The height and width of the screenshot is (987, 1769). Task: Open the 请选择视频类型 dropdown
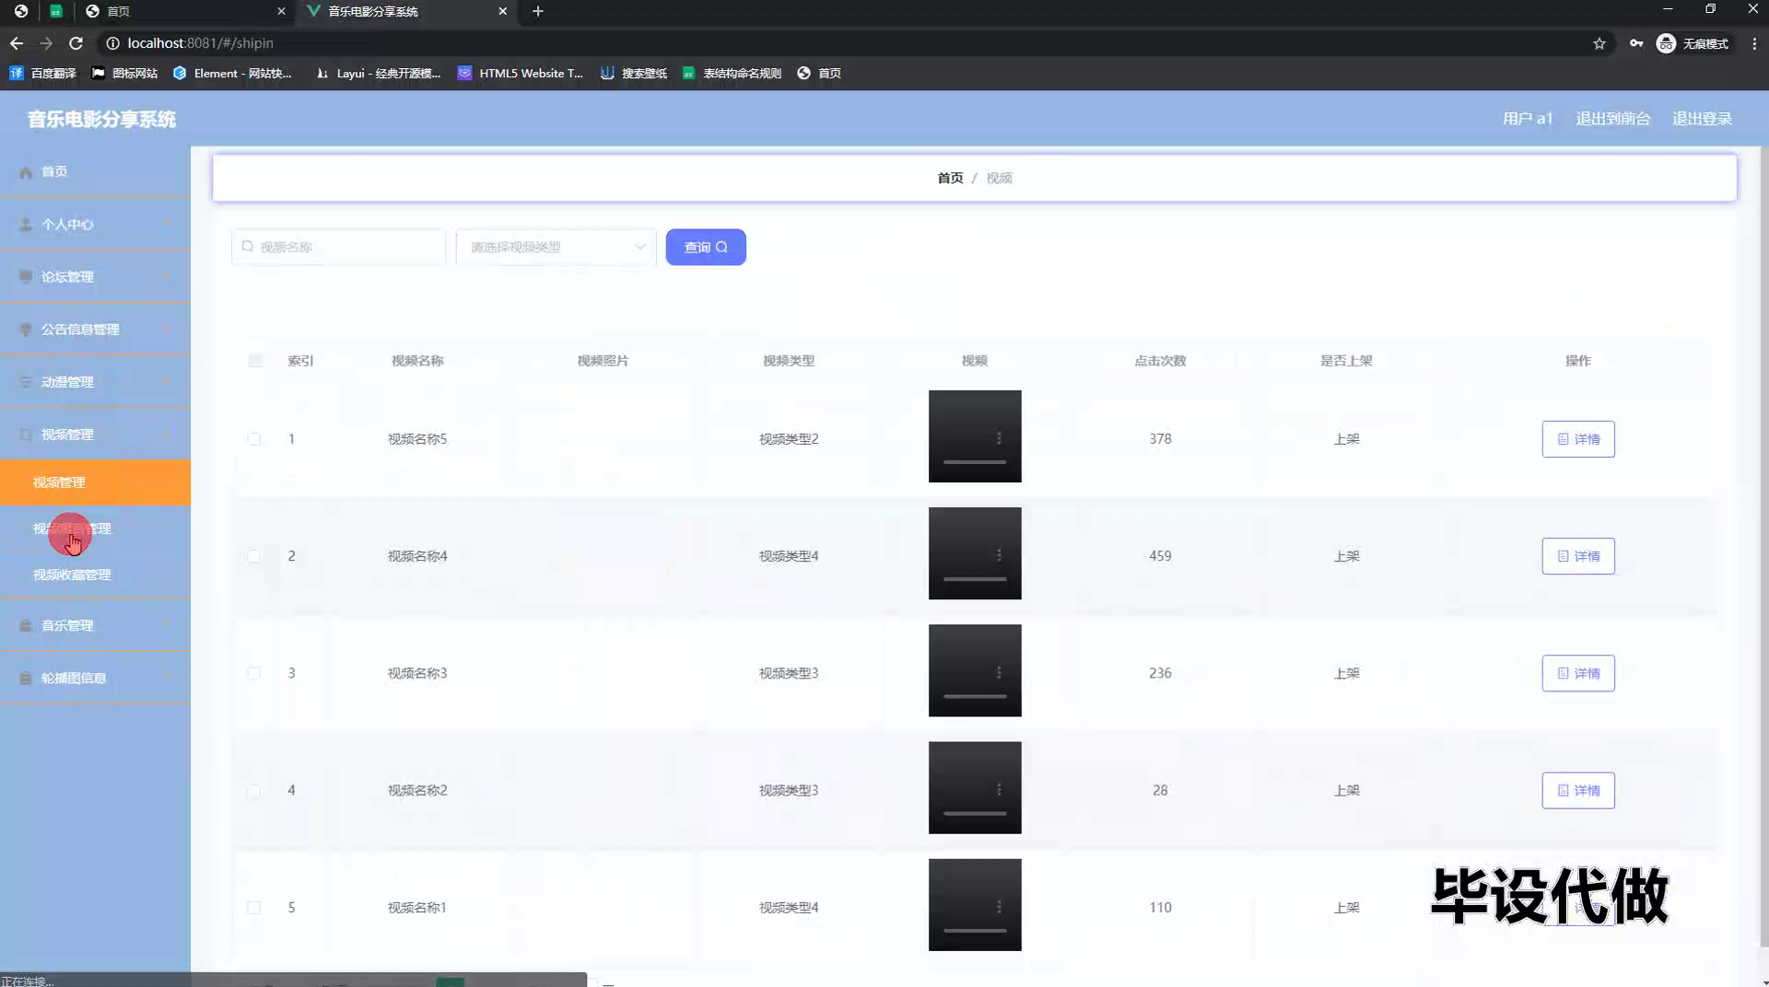(556, 247)
